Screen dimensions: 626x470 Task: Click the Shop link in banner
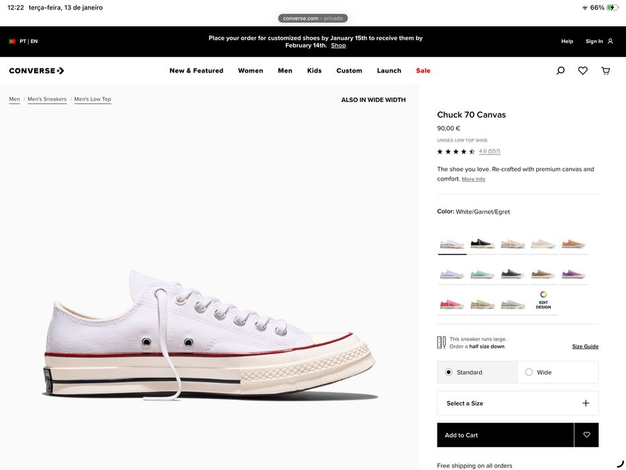tap(339, 46)
